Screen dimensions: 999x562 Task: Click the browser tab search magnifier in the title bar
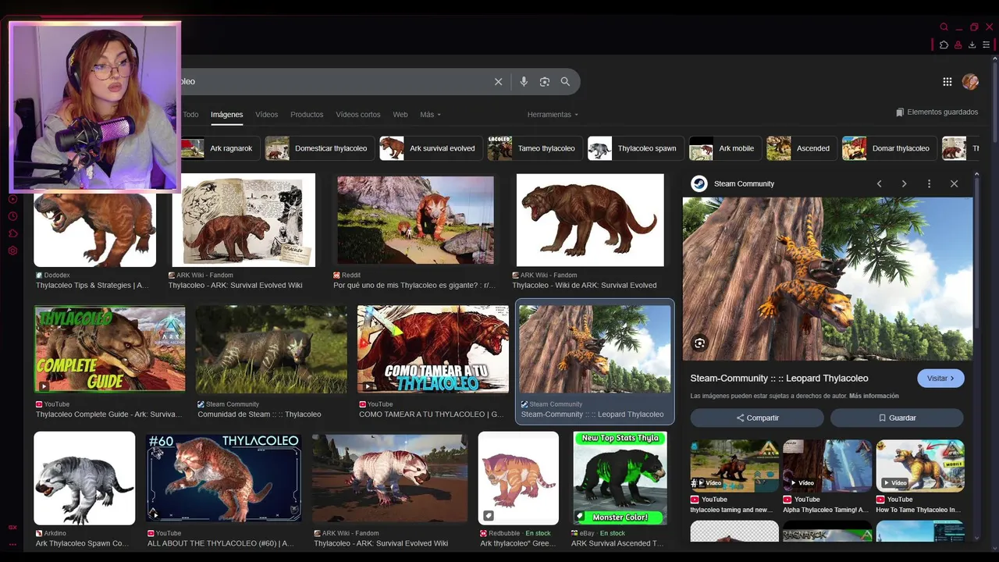tap(944, 27)
